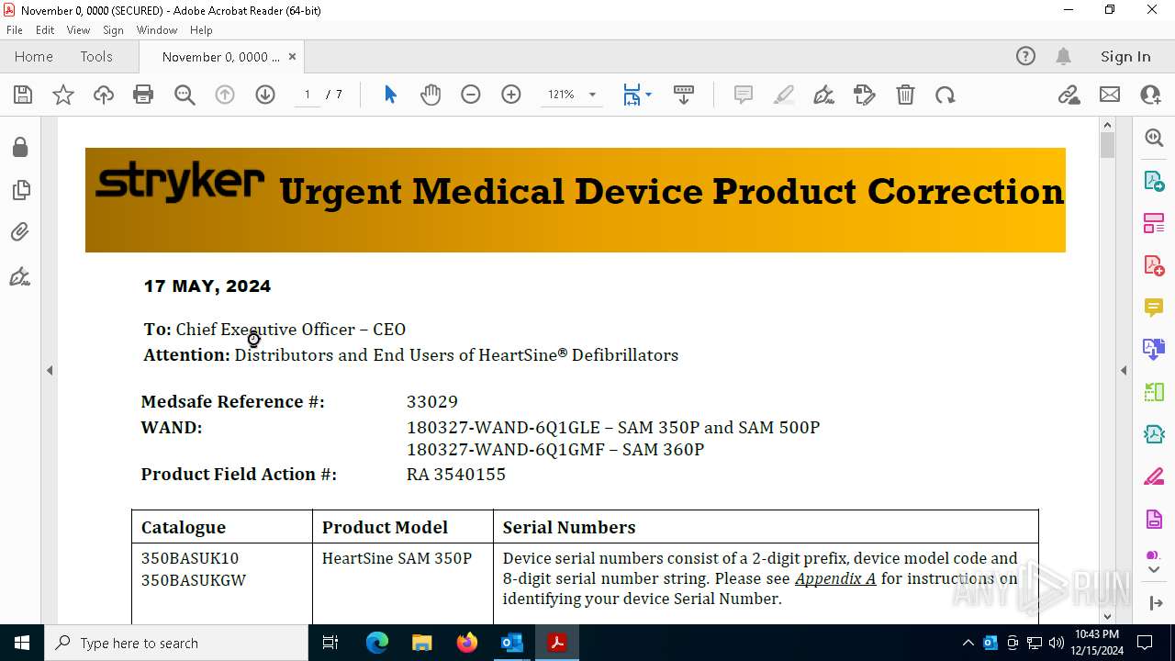Open the signatures panel

pos(20,275)
